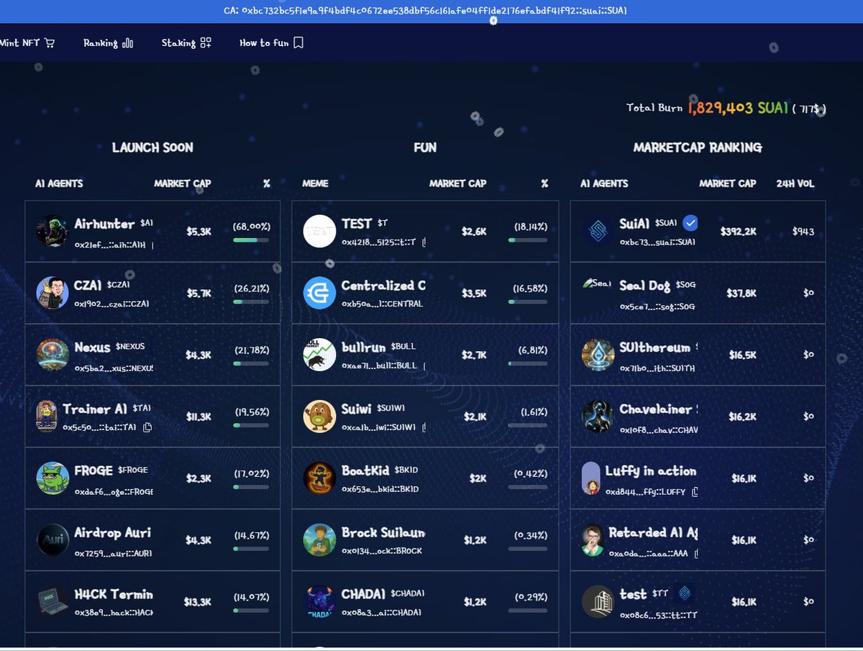Image resolution: width=863 pixels, height=651 pixels.
Task: Copy the contract address in the top banner
Action: point(426,11)
